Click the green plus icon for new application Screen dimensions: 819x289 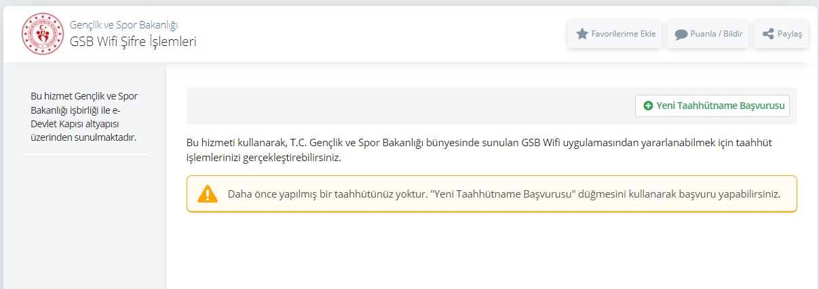click(x=648, y=106)
